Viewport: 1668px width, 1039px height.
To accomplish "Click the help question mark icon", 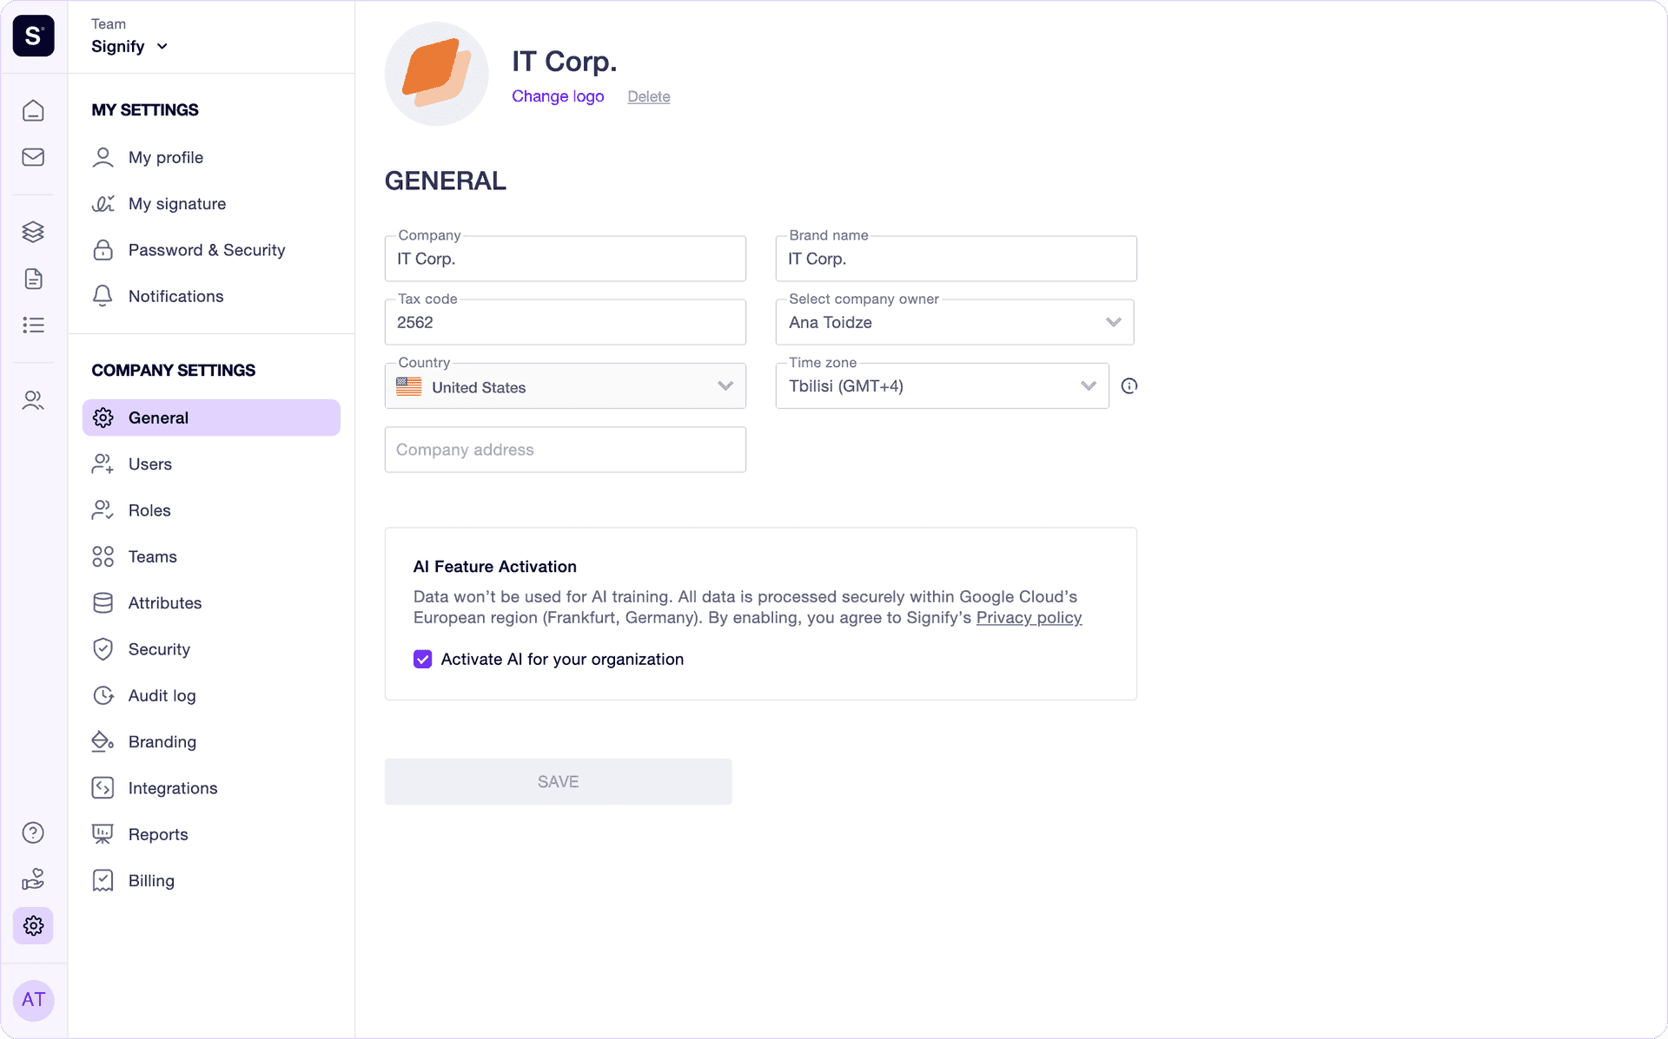I will (33, 832).
